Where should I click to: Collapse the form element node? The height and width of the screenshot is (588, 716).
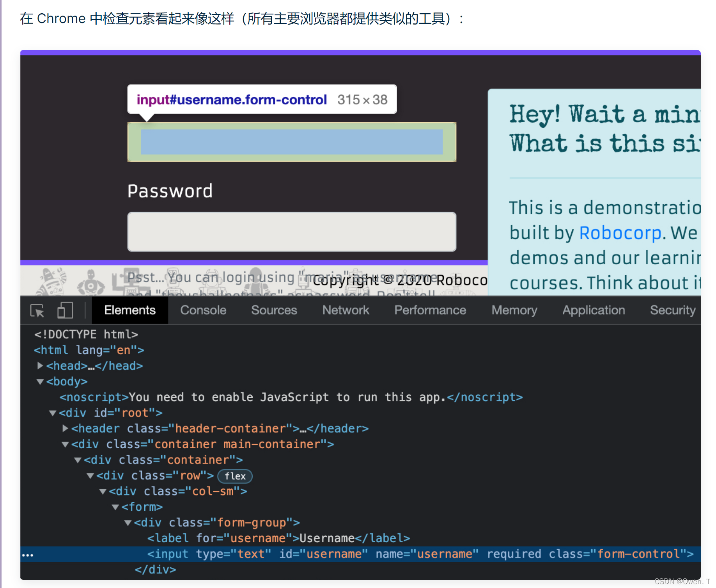tap(115, 506)
